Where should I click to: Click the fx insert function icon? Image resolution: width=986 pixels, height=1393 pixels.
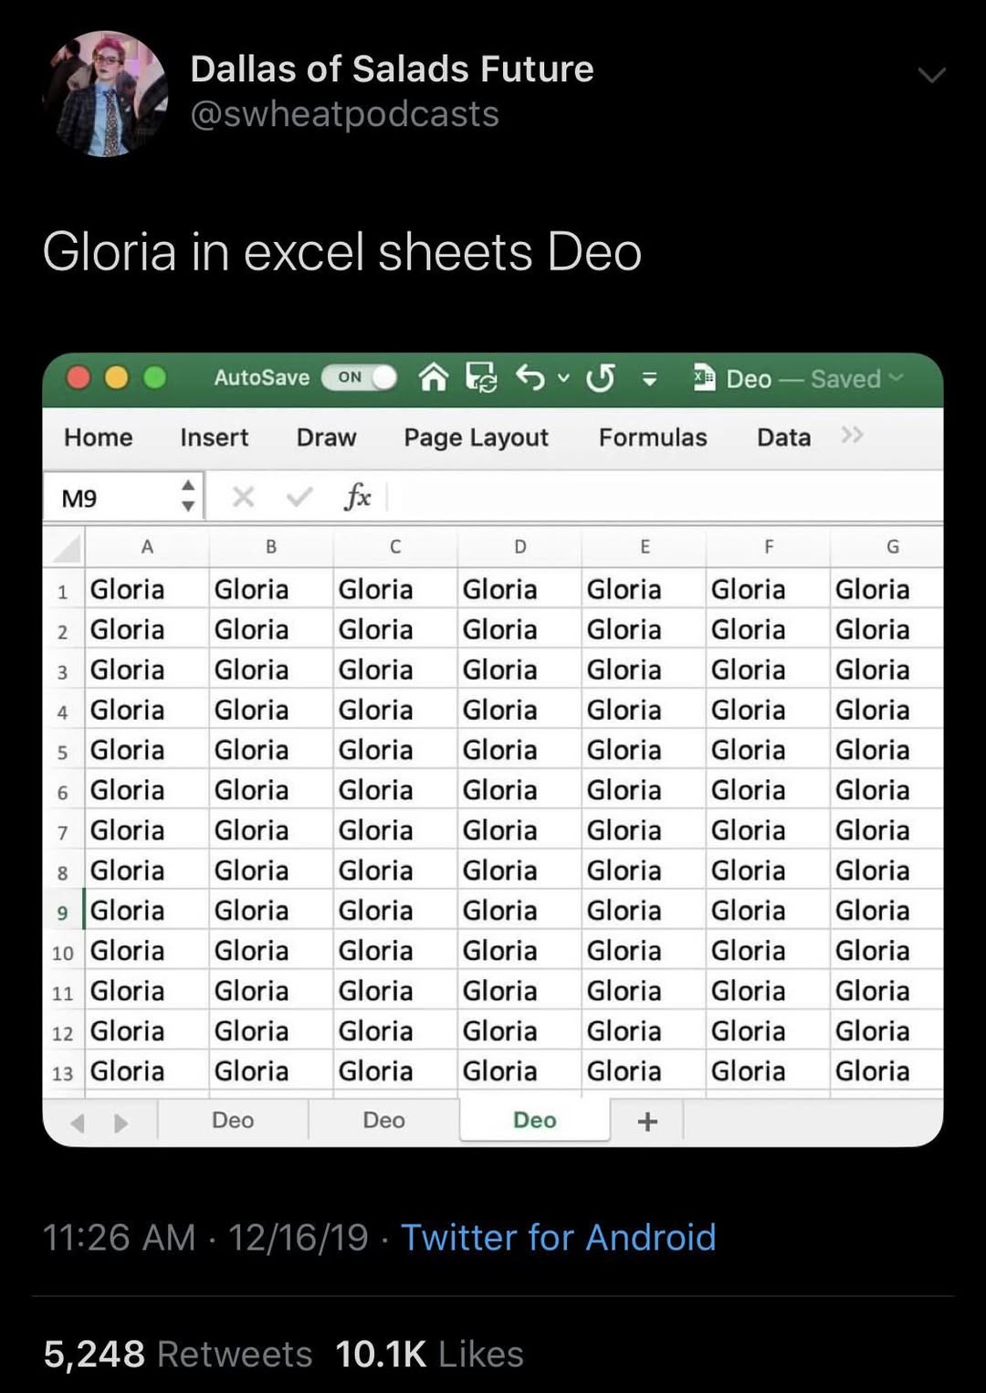point(357,497)
